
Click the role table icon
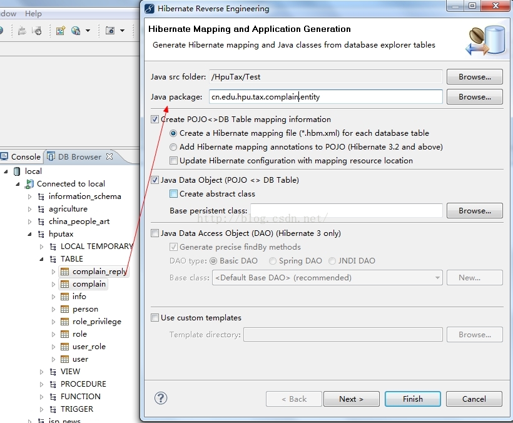coord(65,334)
